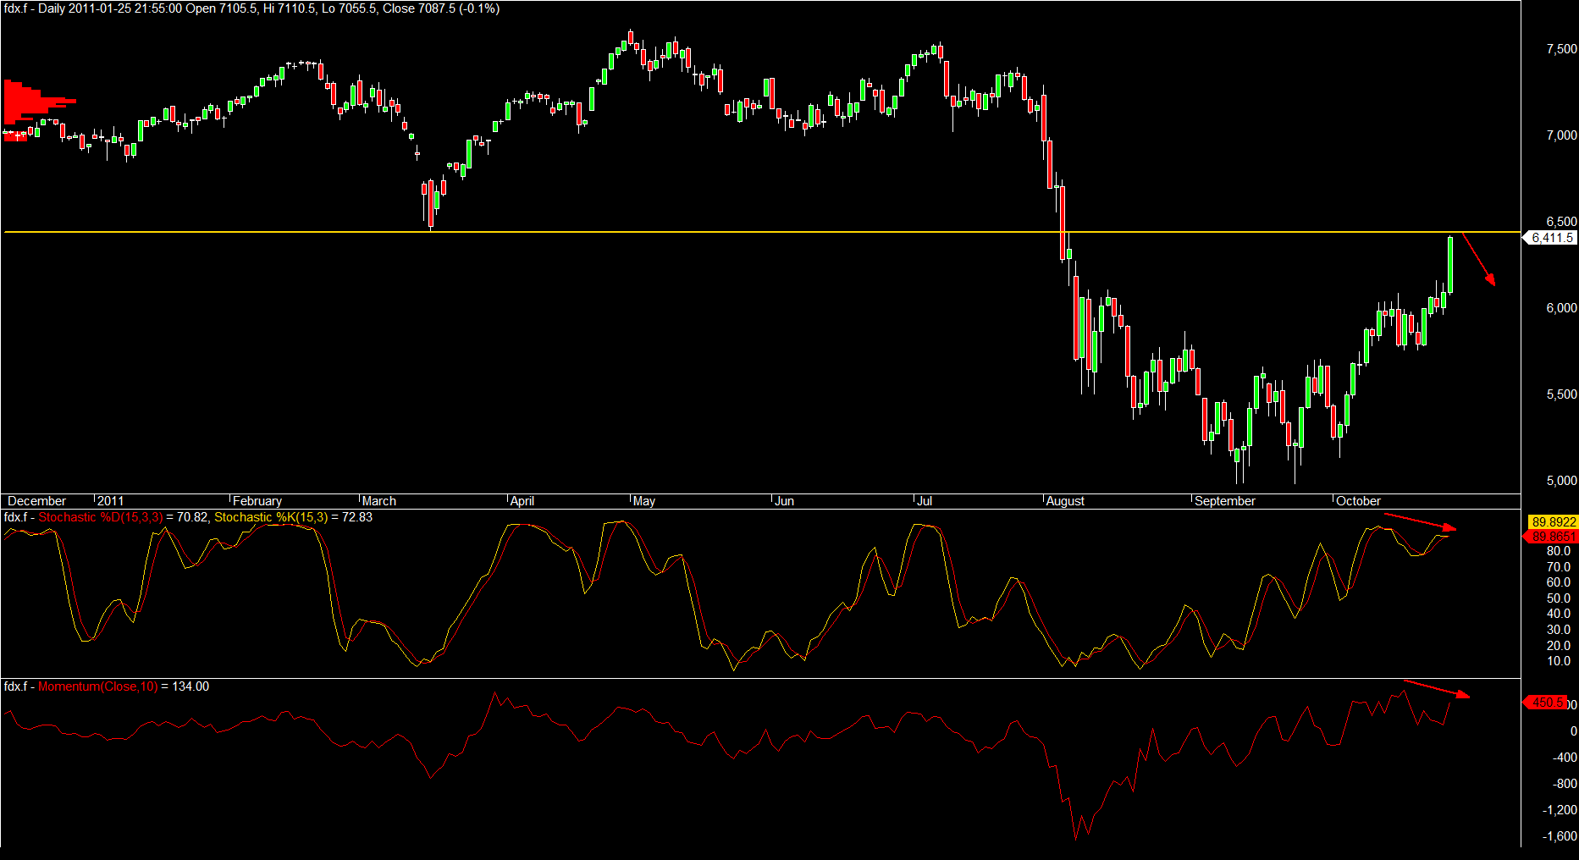1579x860 pixels.
Task: Click the 6,500 price axis label
Action: [1561, 222]
